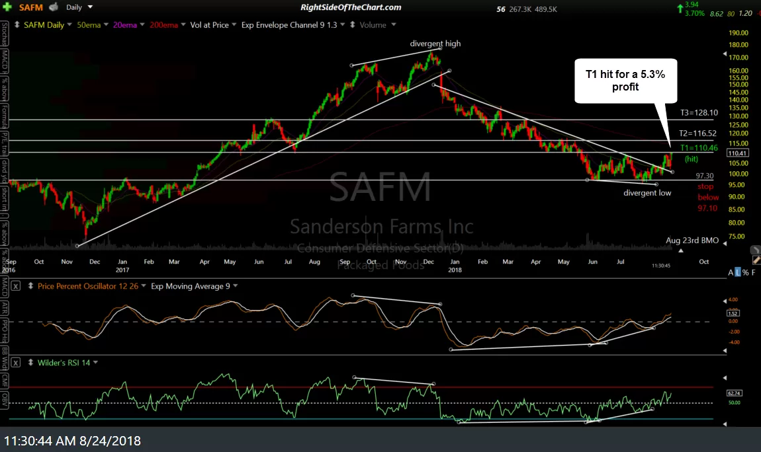
Task: Click the scale arrow beside 170.00
Action: 725,54
